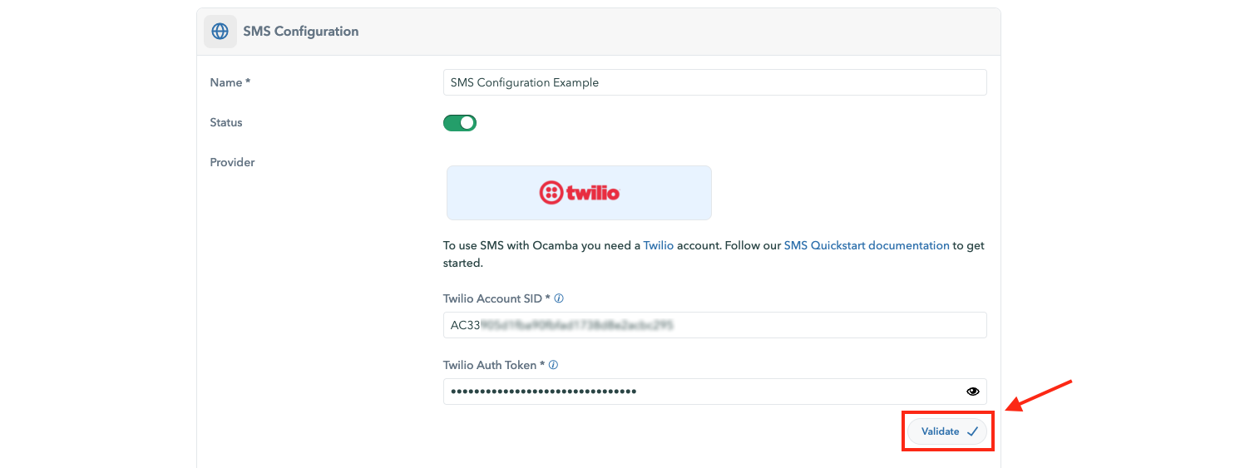
Task: Reveal the auth token with the eye icon
Action: [972, 392]
